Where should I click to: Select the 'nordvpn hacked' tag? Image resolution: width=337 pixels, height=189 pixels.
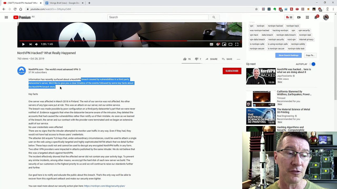pyautogui.click(x=275, y=26)
